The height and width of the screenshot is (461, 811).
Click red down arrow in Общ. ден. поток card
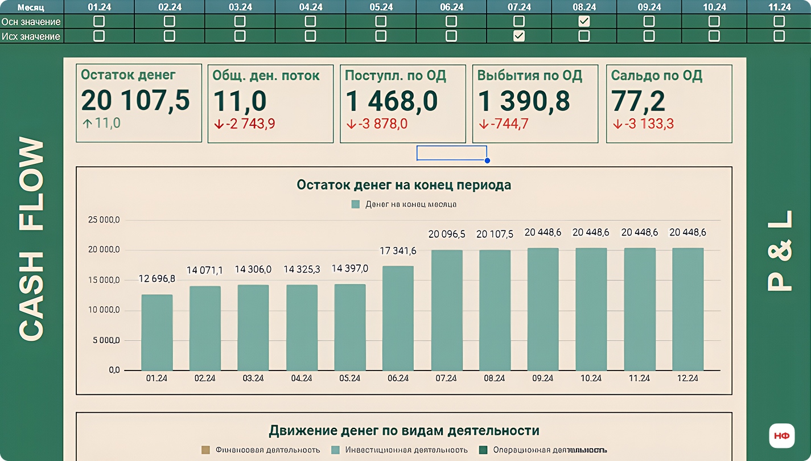point(219,124)
